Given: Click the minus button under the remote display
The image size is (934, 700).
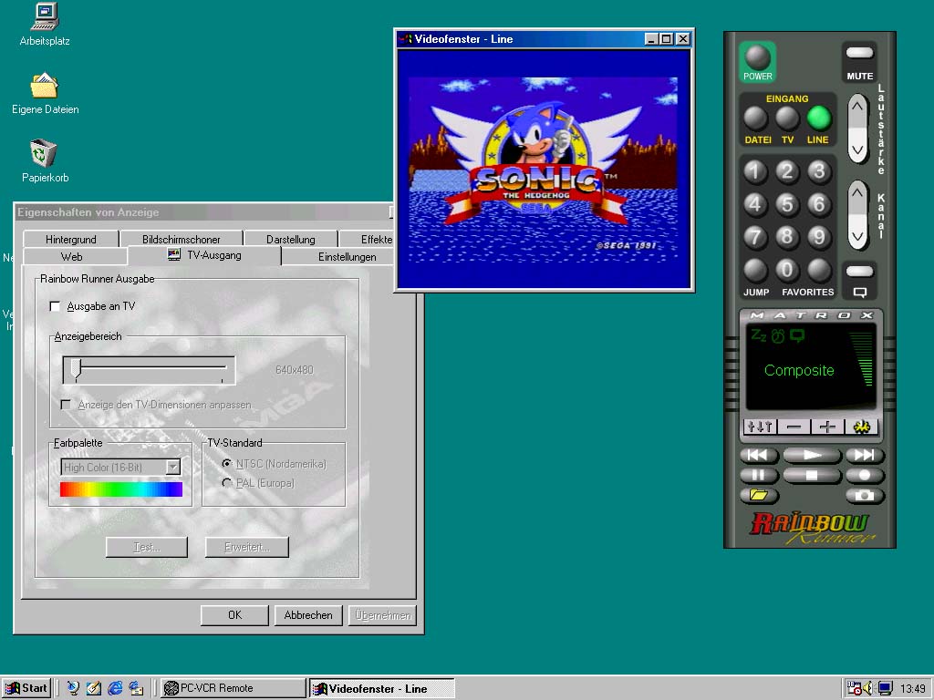Looking at the screenshot, I should (x=794, y=427).
